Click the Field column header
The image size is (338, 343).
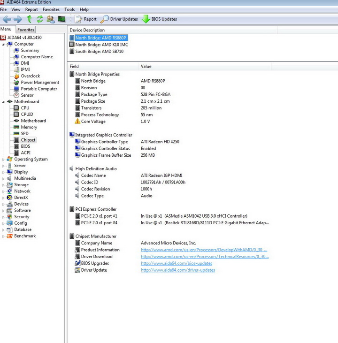point(103,66)
